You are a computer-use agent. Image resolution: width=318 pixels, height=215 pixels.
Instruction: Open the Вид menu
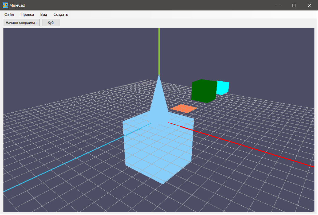44,14
